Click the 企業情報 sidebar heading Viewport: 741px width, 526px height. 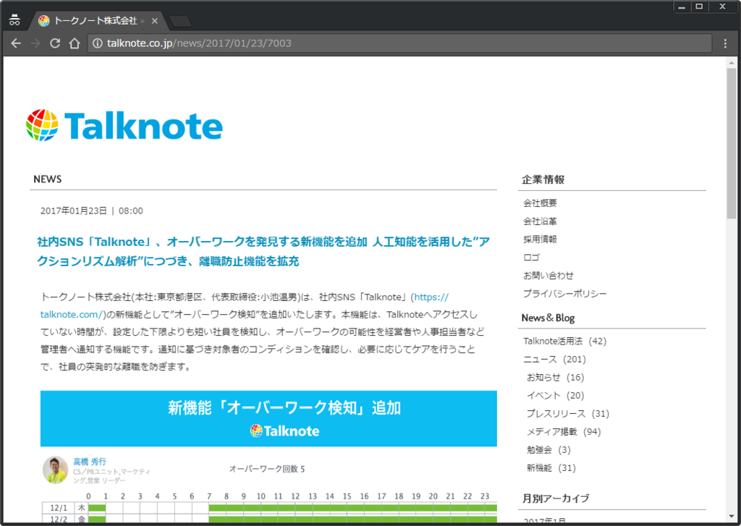point(543,179)
